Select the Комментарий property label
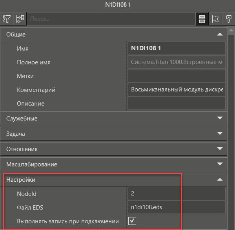The image size is (235, 230). tap(36, 90)
